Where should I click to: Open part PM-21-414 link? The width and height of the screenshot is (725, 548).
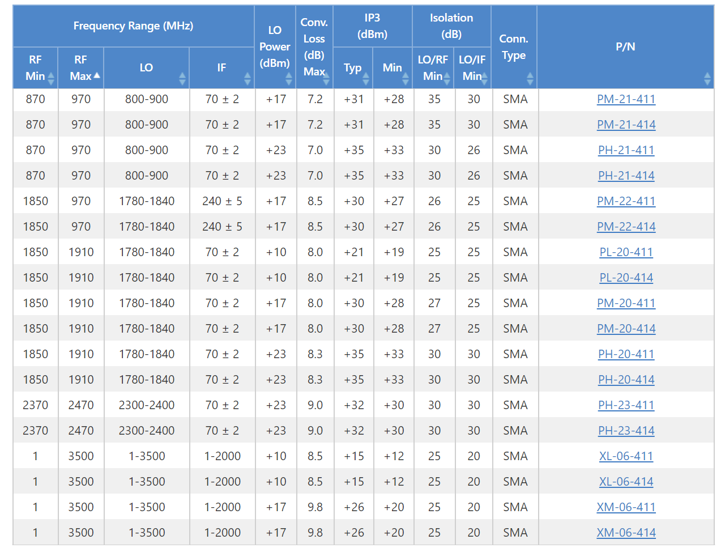[626, 125]
